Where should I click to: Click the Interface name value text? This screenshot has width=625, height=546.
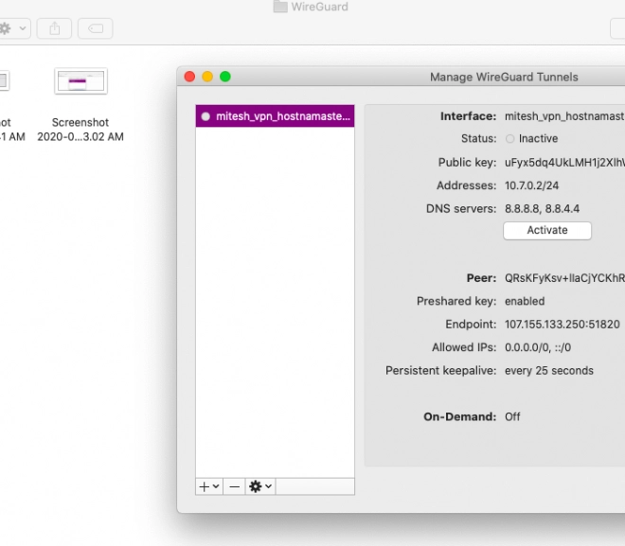564,116
